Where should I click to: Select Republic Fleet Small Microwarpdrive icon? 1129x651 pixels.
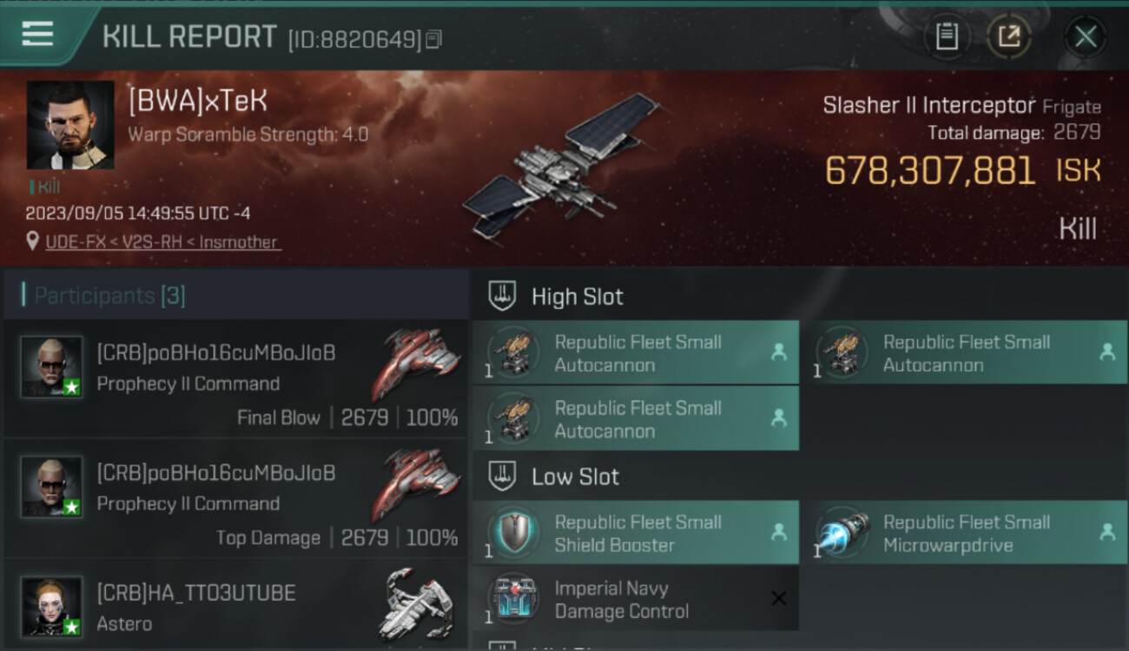(x=842, y=532)
